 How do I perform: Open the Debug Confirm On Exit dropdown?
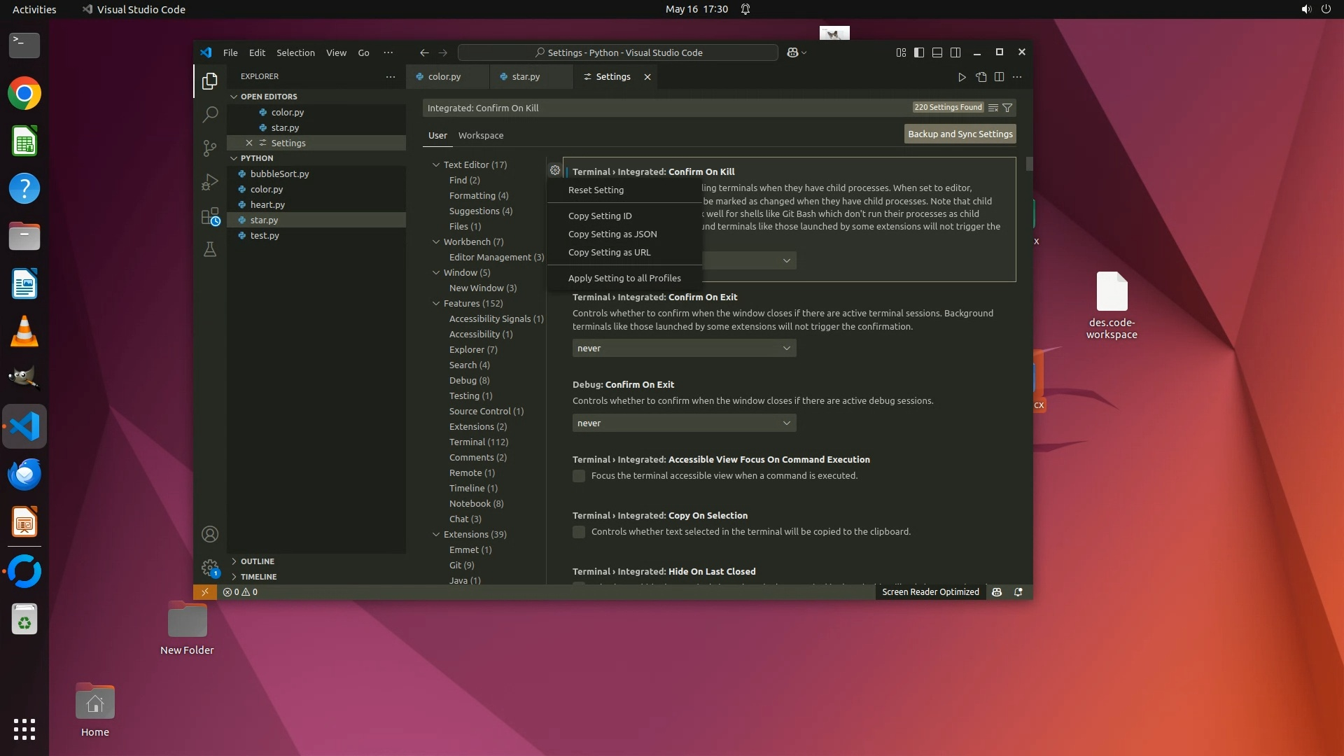[x=684, y=423]
